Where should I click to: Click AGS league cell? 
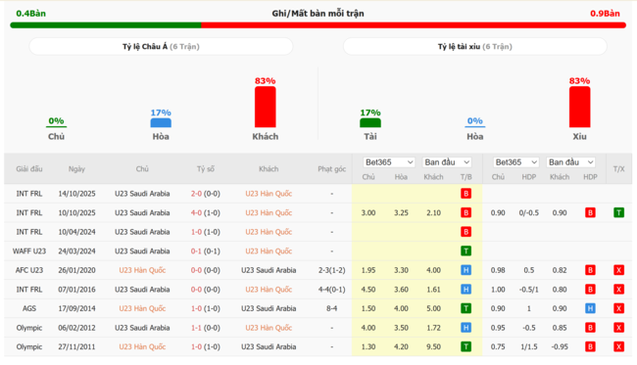point(29,308)
